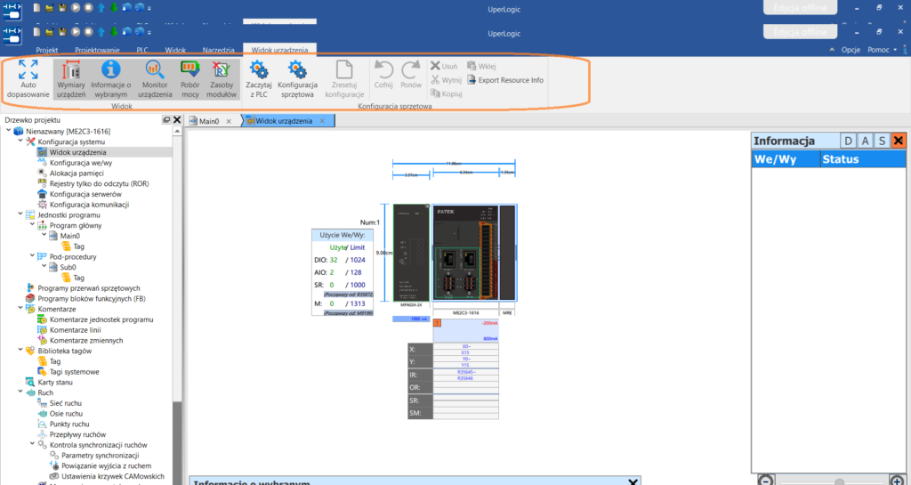
Task: Click D button in Informacja panel
Action: click(x=848, y=141)
